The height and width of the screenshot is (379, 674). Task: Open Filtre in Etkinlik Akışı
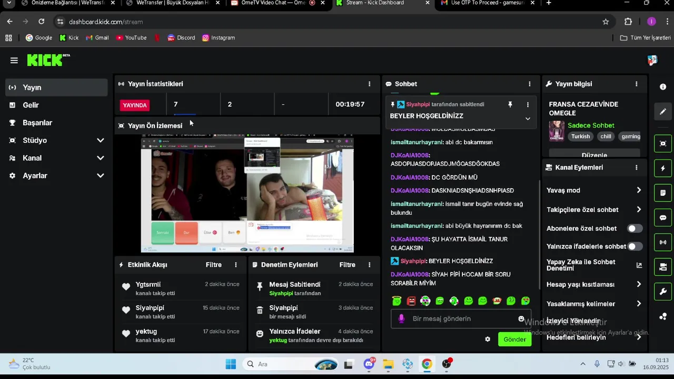click(x=213, y=265)
